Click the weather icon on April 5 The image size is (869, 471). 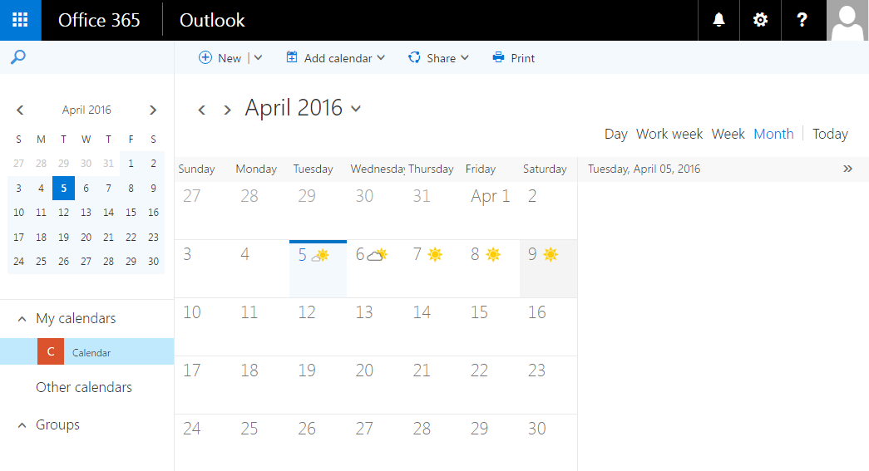[x=321, y=255]
